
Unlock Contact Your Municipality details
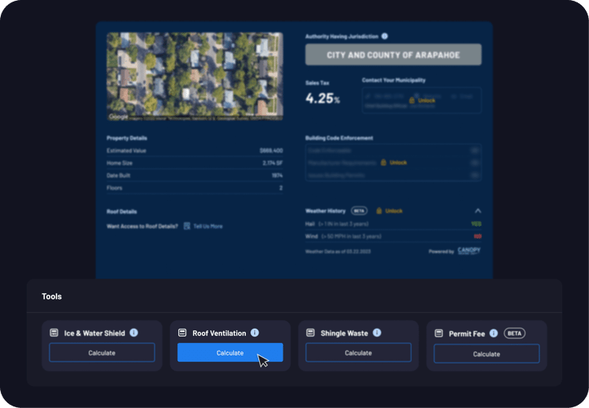coord(423,100)
